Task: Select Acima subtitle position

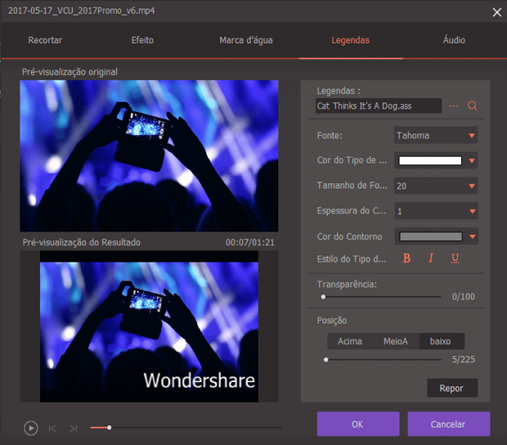Action: coord(350,342)
